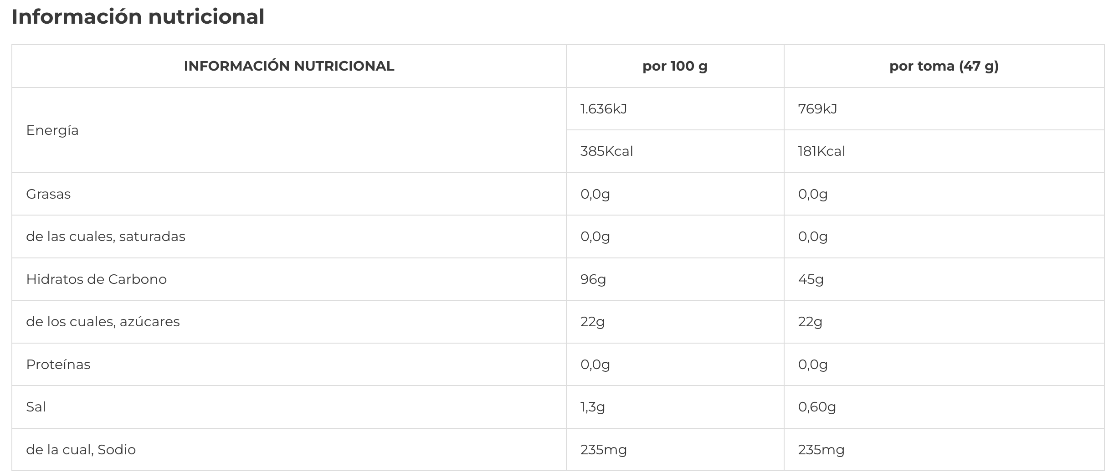Select the 1,3g salt value
This screenshot has width=1109, height=473.
tap(592, 407)
